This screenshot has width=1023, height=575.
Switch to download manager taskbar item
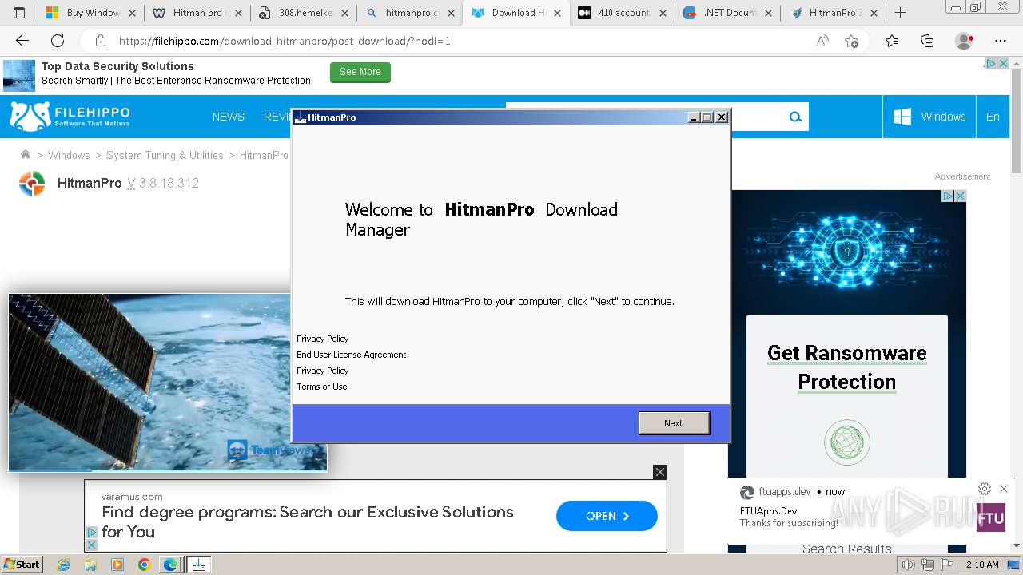[x=199, y=565]
